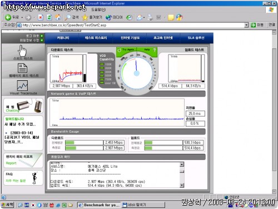Click the URL address input field
Screen dimensions: 278x209
pyautogui.click(x=132, y=25)
